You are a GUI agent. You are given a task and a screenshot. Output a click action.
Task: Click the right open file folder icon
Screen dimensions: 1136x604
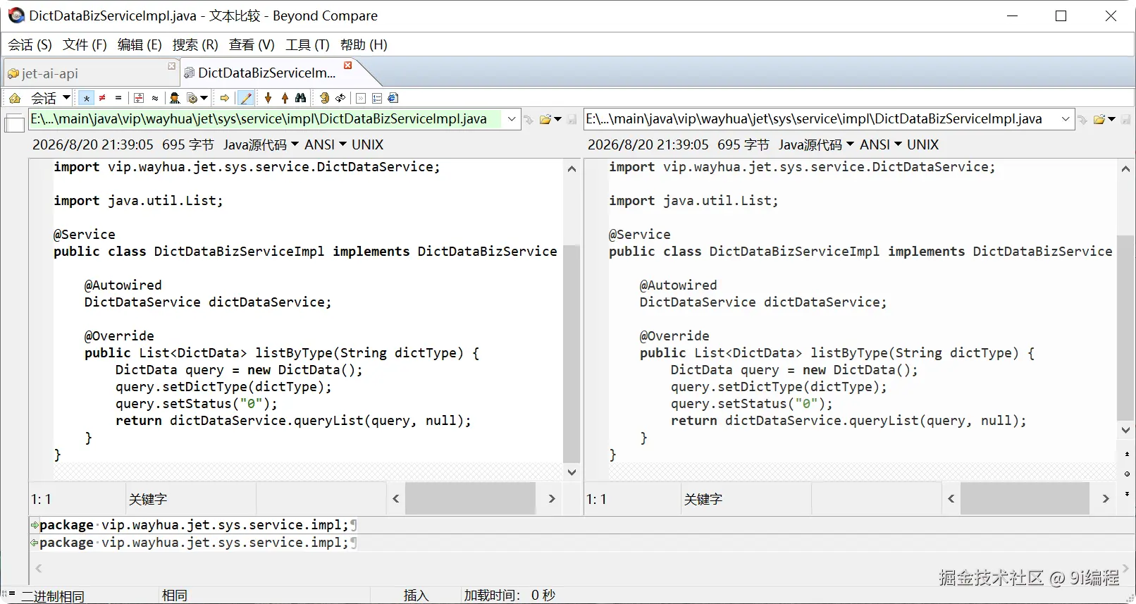(x=1099, y=119)
